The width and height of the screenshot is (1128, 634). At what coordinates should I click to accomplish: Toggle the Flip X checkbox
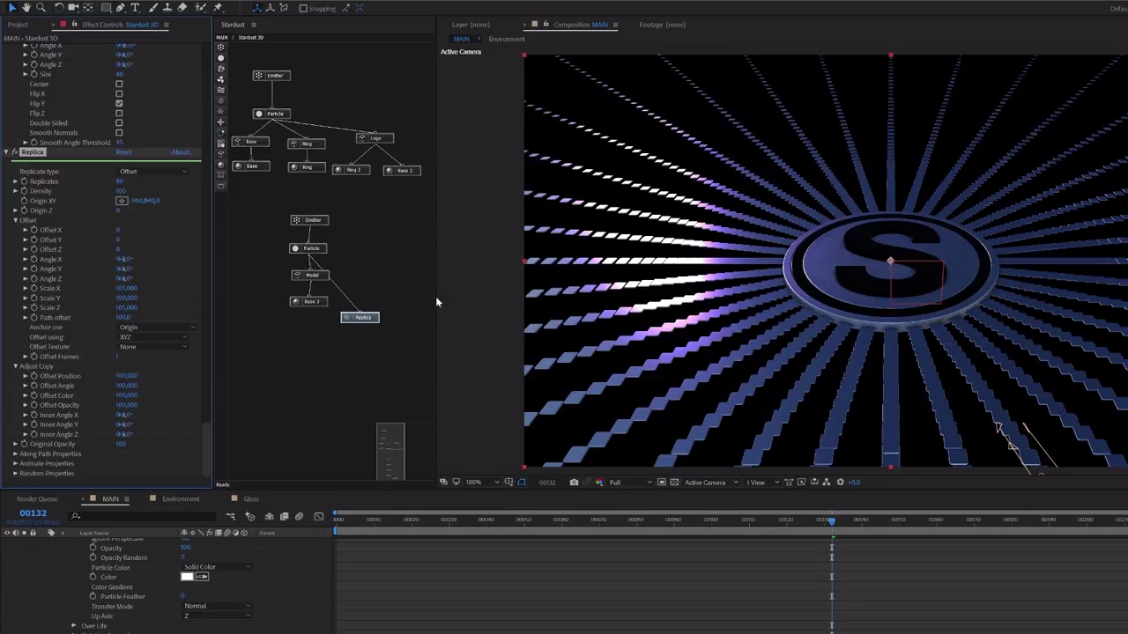[119, 94]
